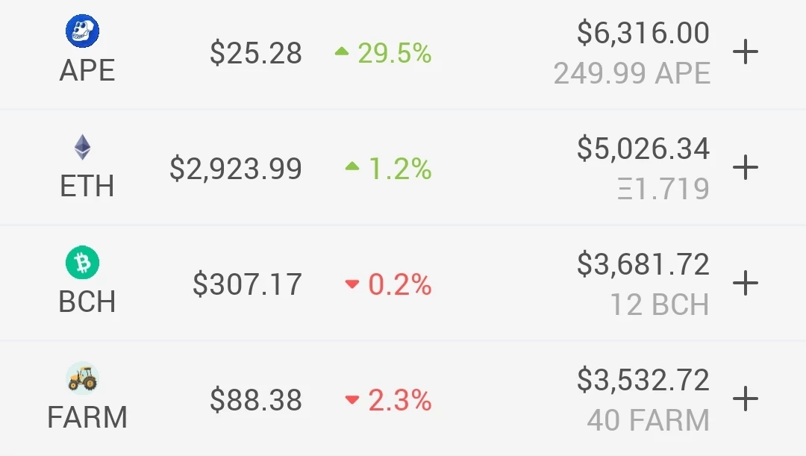
Task: Tap the red 0.2% change indicator
Action: [388, 284]
